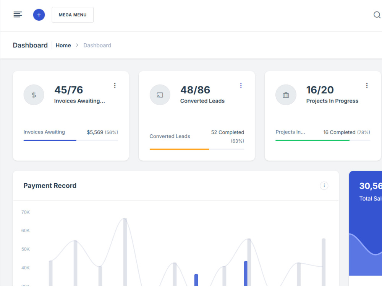Click the briefcase icon on Projects card

[286, 95]
